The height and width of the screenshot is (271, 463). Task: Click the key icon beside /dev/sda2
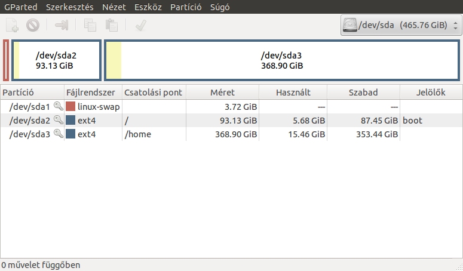point(58,121)
